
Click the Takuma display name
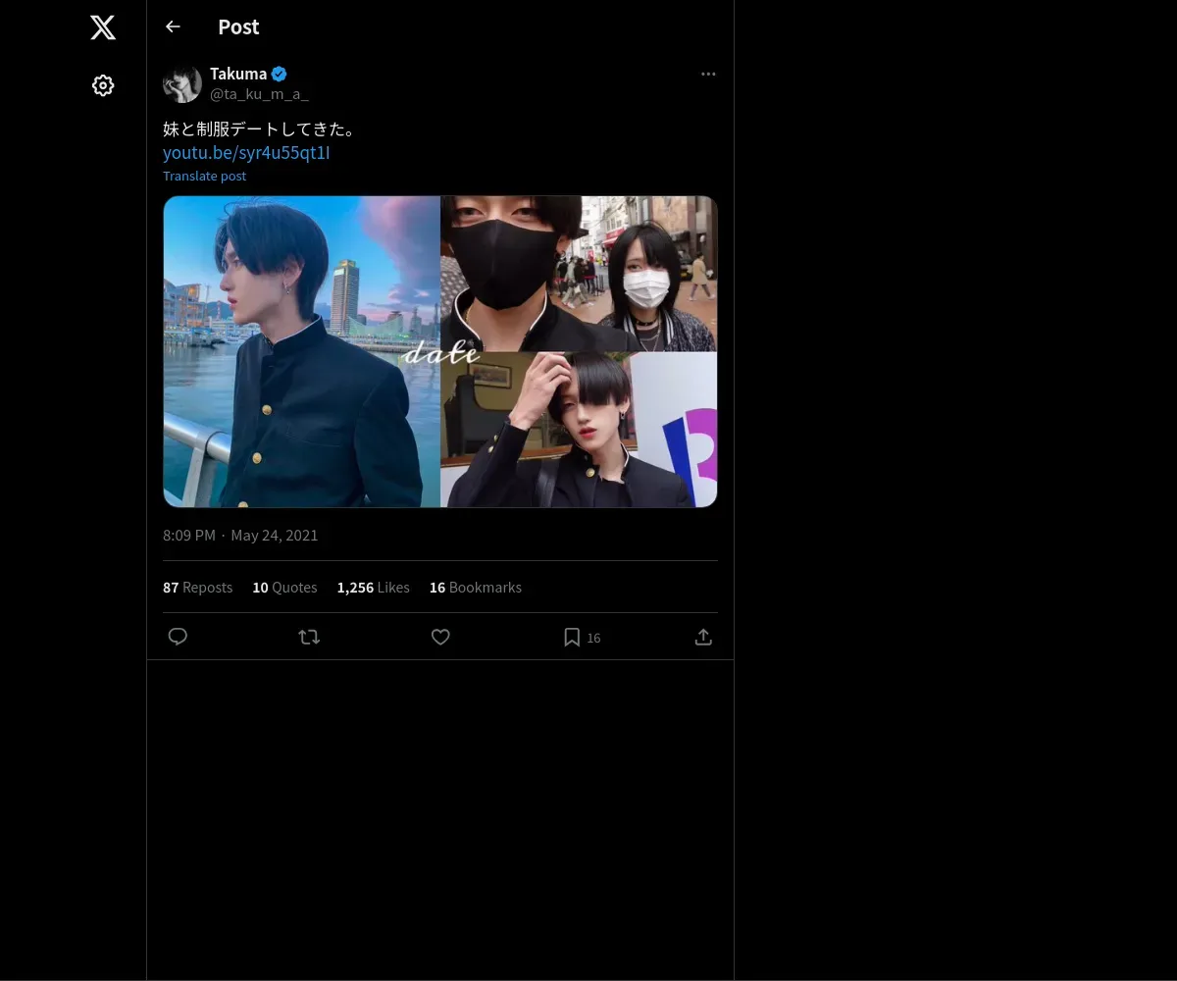[x=238, y=74]
